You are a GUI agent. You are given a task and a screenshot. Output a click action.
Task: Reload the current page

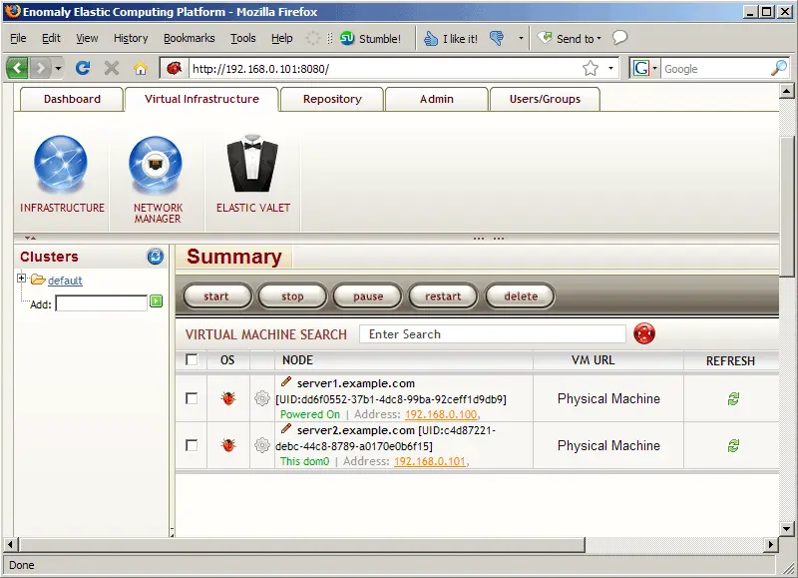tap(83, 68)
